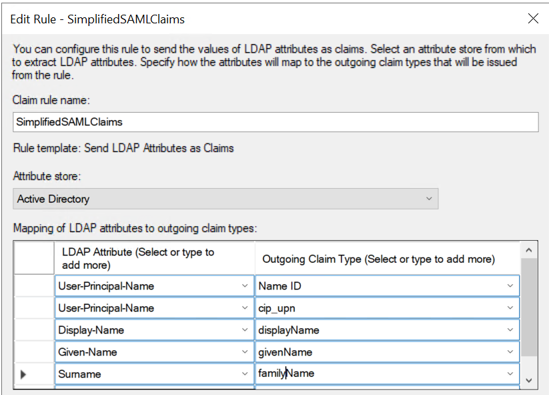Click the familyName claim type text field
Screen dimensions: 549x395
[x=374, y=374]
